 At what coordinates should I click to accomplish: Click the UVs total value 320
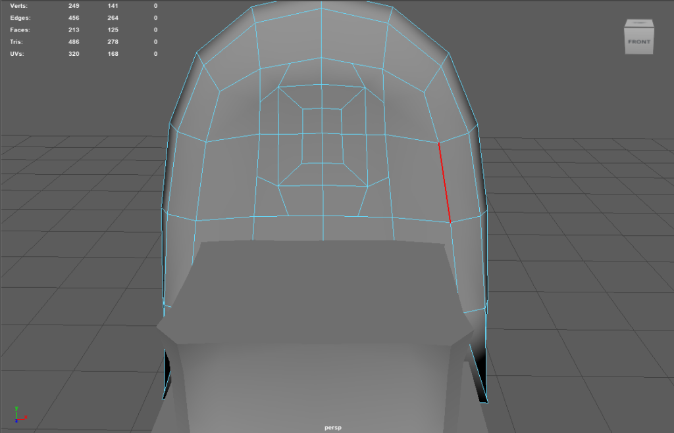point(74,53)
